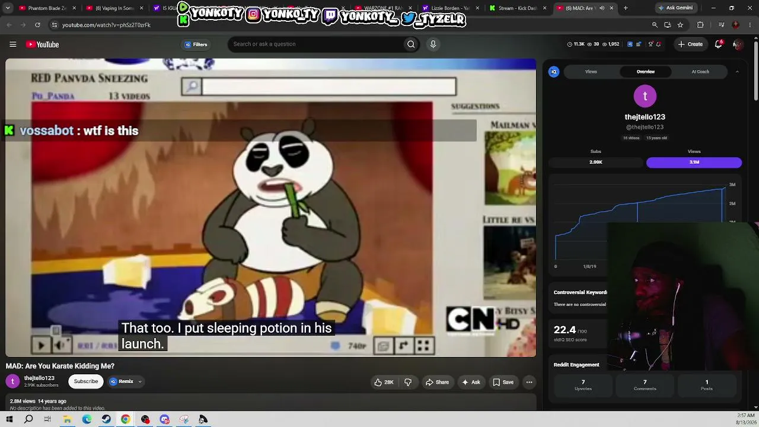Click the vidIQ 11.3K stat in header
The width and height of the screenshot is (759, 427).
coord(576,44)
